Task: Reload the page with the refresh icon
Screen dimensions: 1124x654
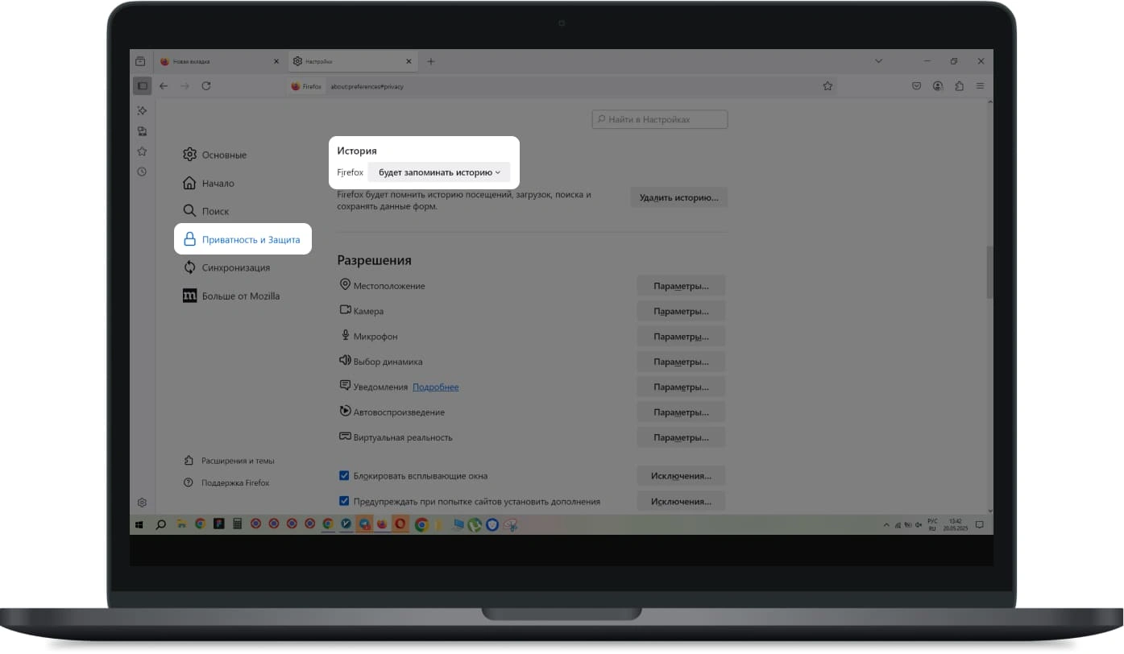Action: [x=206, y=85]
